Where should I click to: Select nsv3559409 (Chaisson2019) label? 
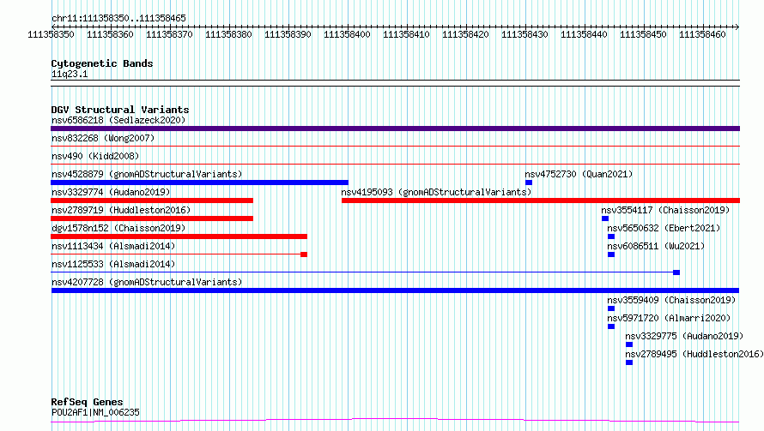click(671, 300)
